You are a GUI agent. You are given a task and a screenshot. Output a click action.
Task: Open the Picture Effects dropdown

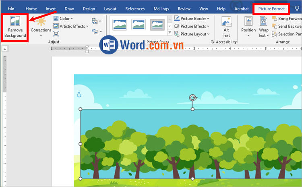click(x=192, y=26)
